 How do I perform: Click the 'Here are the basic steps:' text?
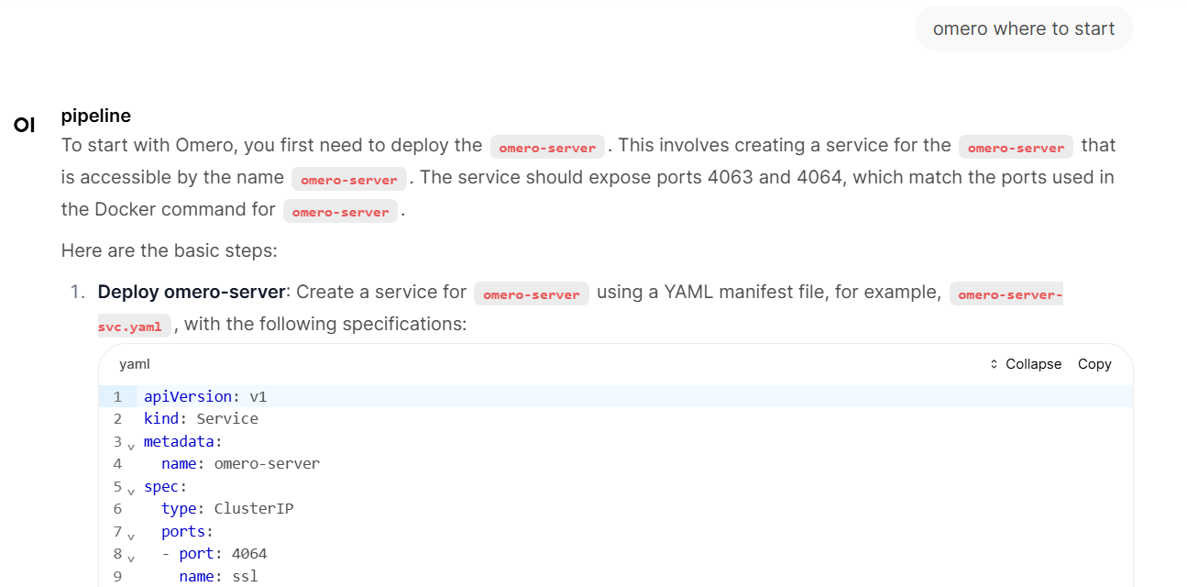pyautogui.click(x=169, y=250)
